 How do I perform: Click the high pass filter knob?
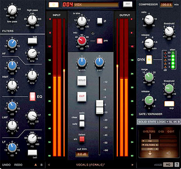tap(32, 20)
